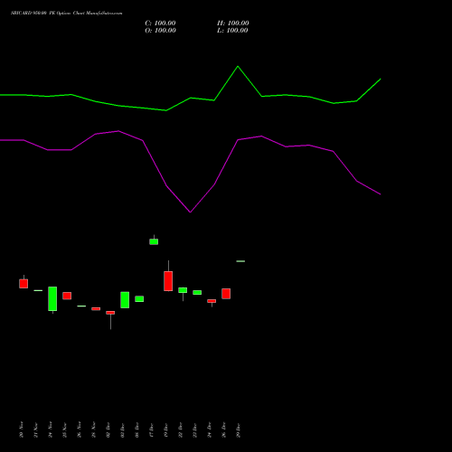
Task: Click the '24 Dec' date axis label
Action: click(210, 429)
